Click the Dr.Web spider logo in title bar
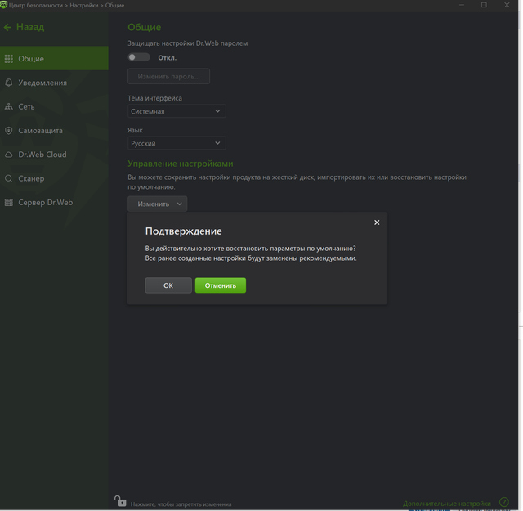 point(3,5)
